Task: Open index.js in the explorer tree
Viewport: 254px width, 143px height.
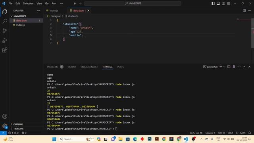Action: (x=27, y=25)
